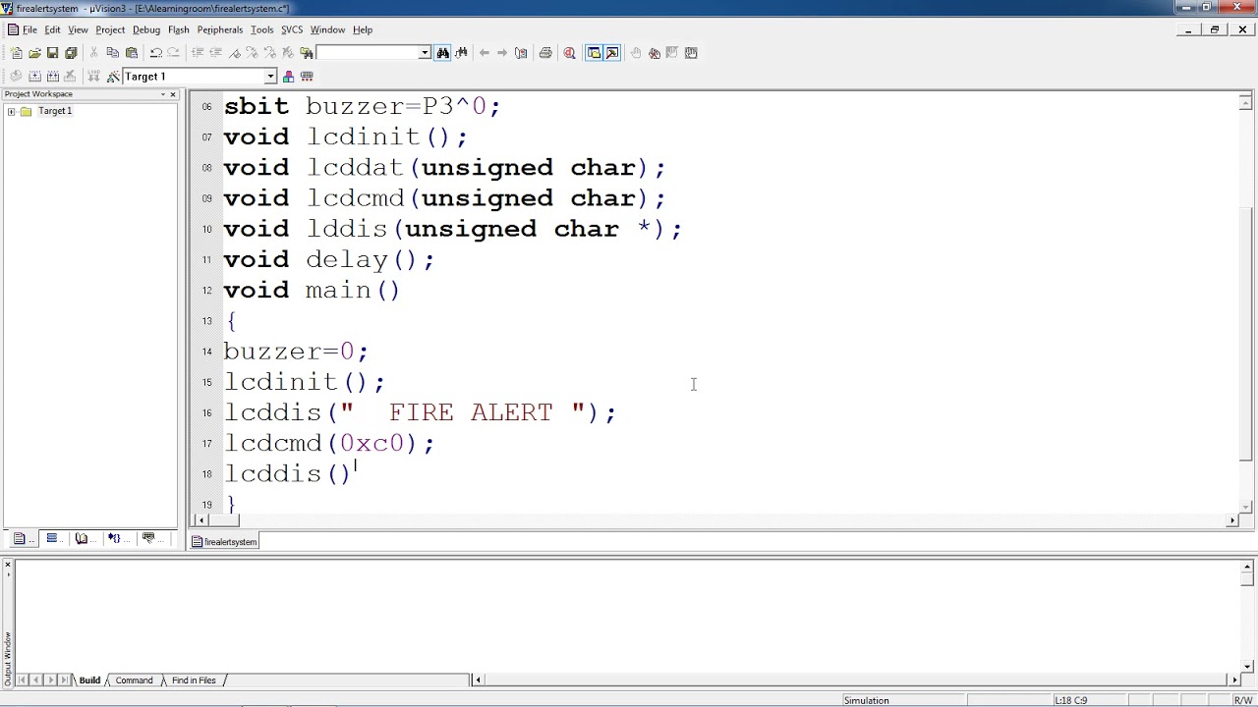Click the Insert/Remove Breakpoint hand icon

click(x=636, y=53)
